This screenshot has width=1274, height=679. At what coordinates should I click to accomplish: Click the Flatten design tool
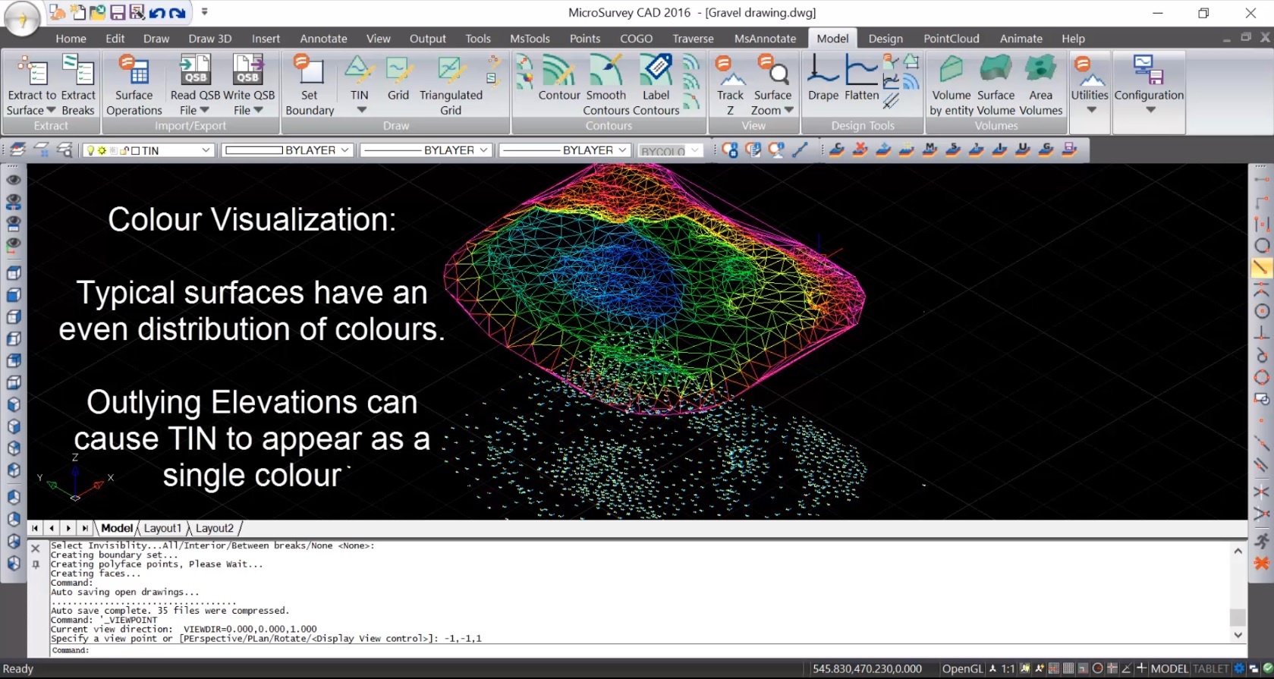point(862,77)
